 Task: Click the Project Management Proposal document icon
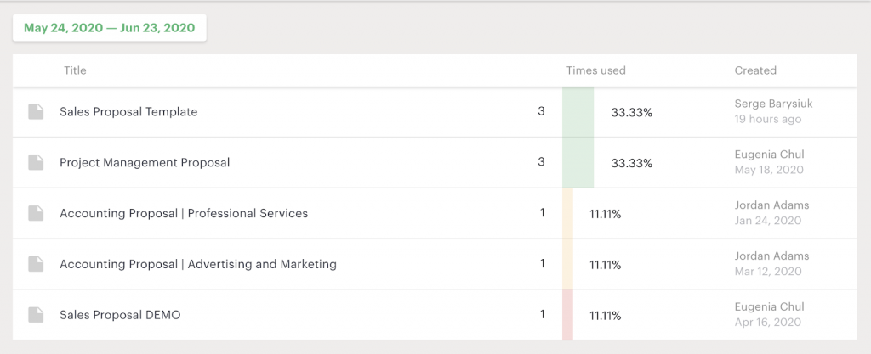point(36,163)
